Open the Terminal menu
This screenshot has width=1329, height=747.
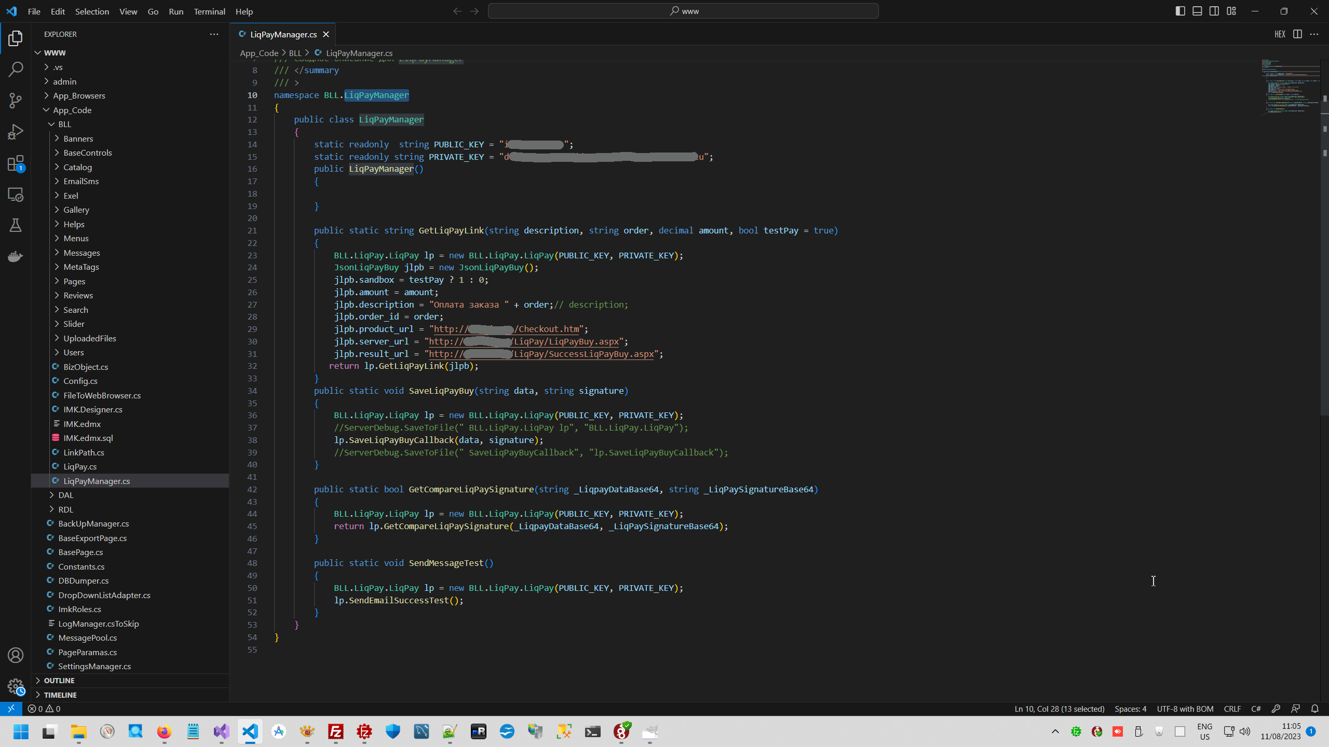tap(209, 11)
